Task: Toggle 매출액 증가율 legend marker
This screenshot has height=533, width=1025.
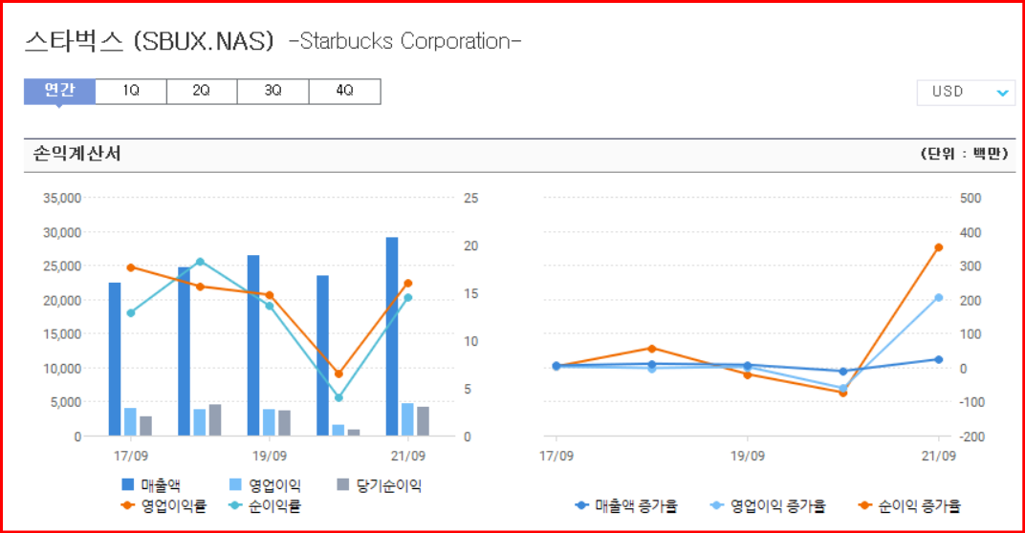Action: (x=581, y=505)
